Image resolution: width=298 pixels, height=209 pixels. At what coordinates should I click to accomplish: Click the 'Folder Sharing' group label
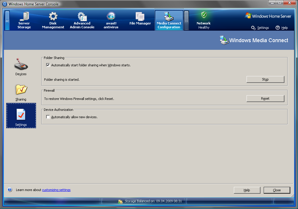[x=54, y=58]
